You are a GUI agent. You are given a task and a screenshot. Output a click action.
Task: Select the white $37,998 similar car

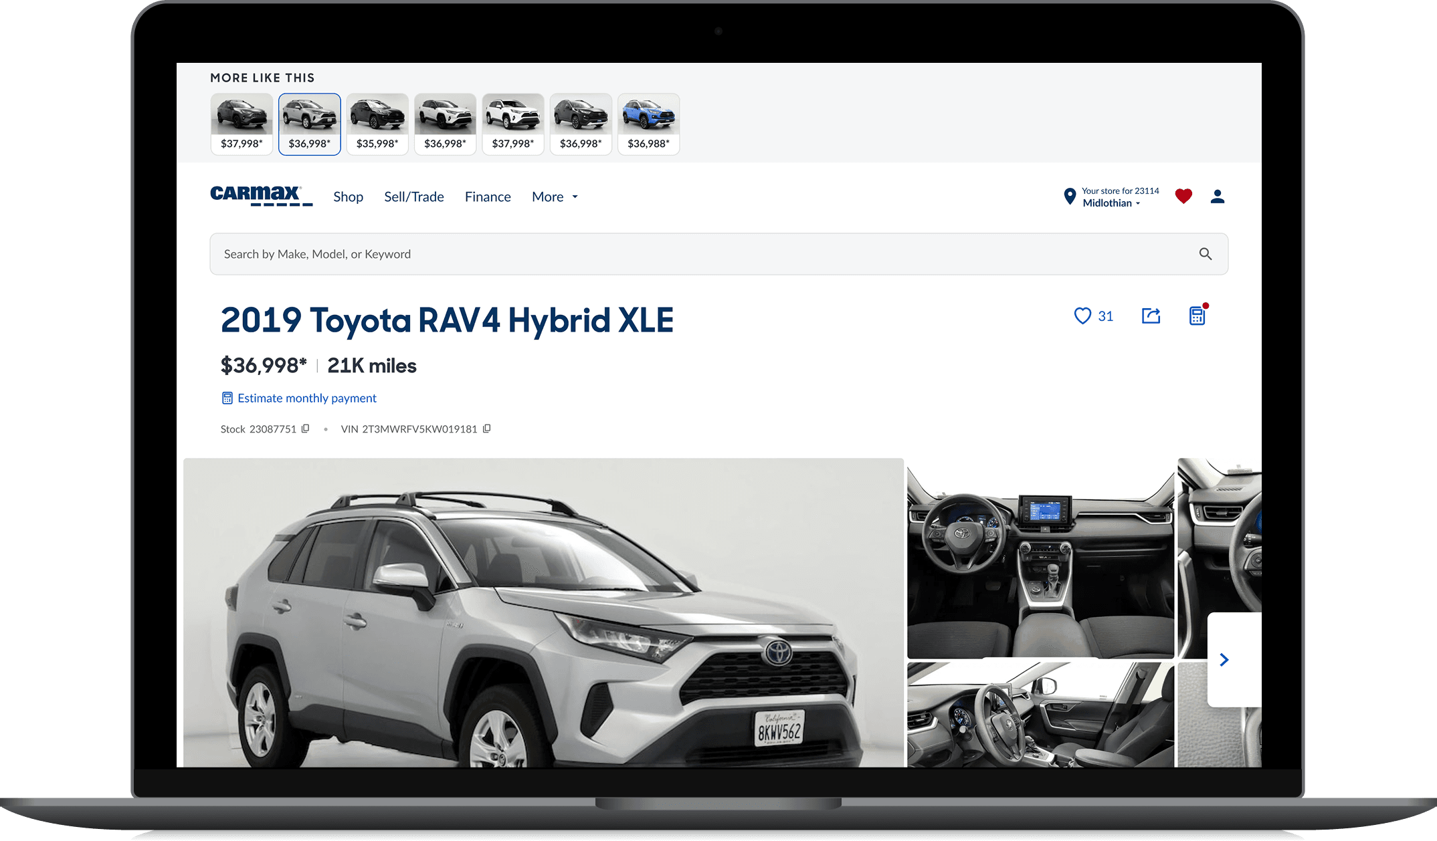[x=513, y=124]
